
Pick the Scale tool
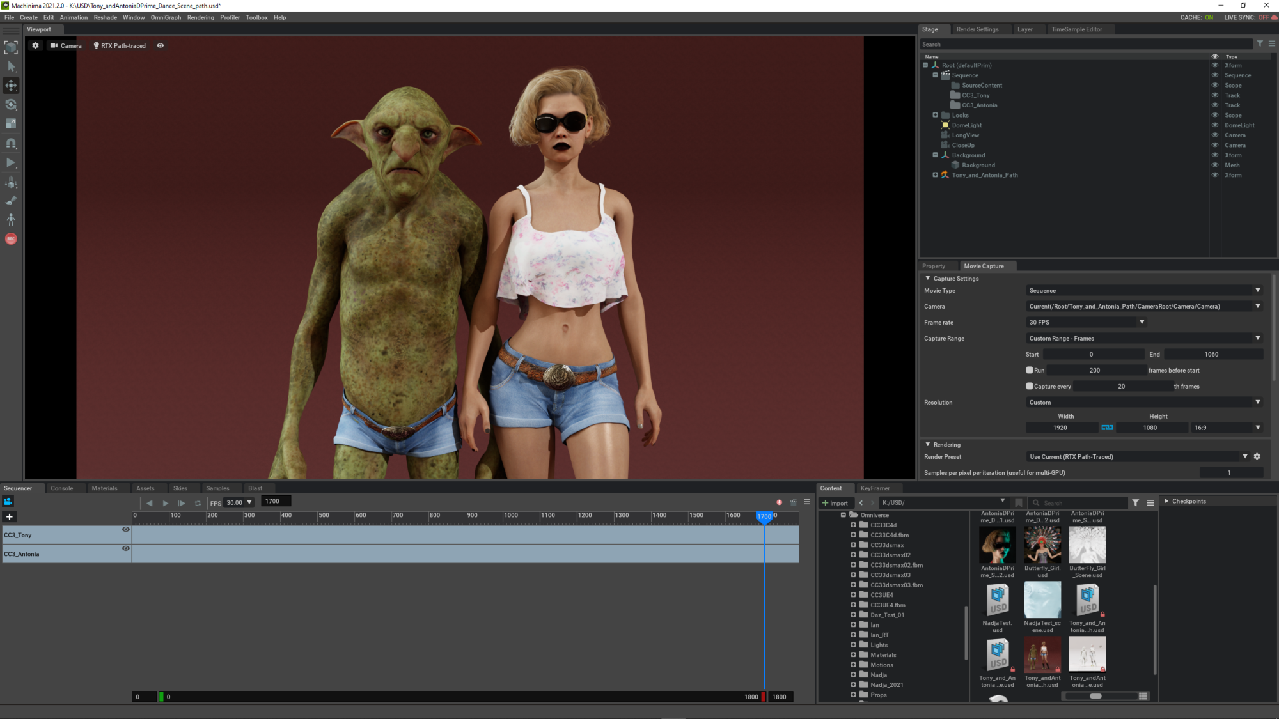(11, 124)
